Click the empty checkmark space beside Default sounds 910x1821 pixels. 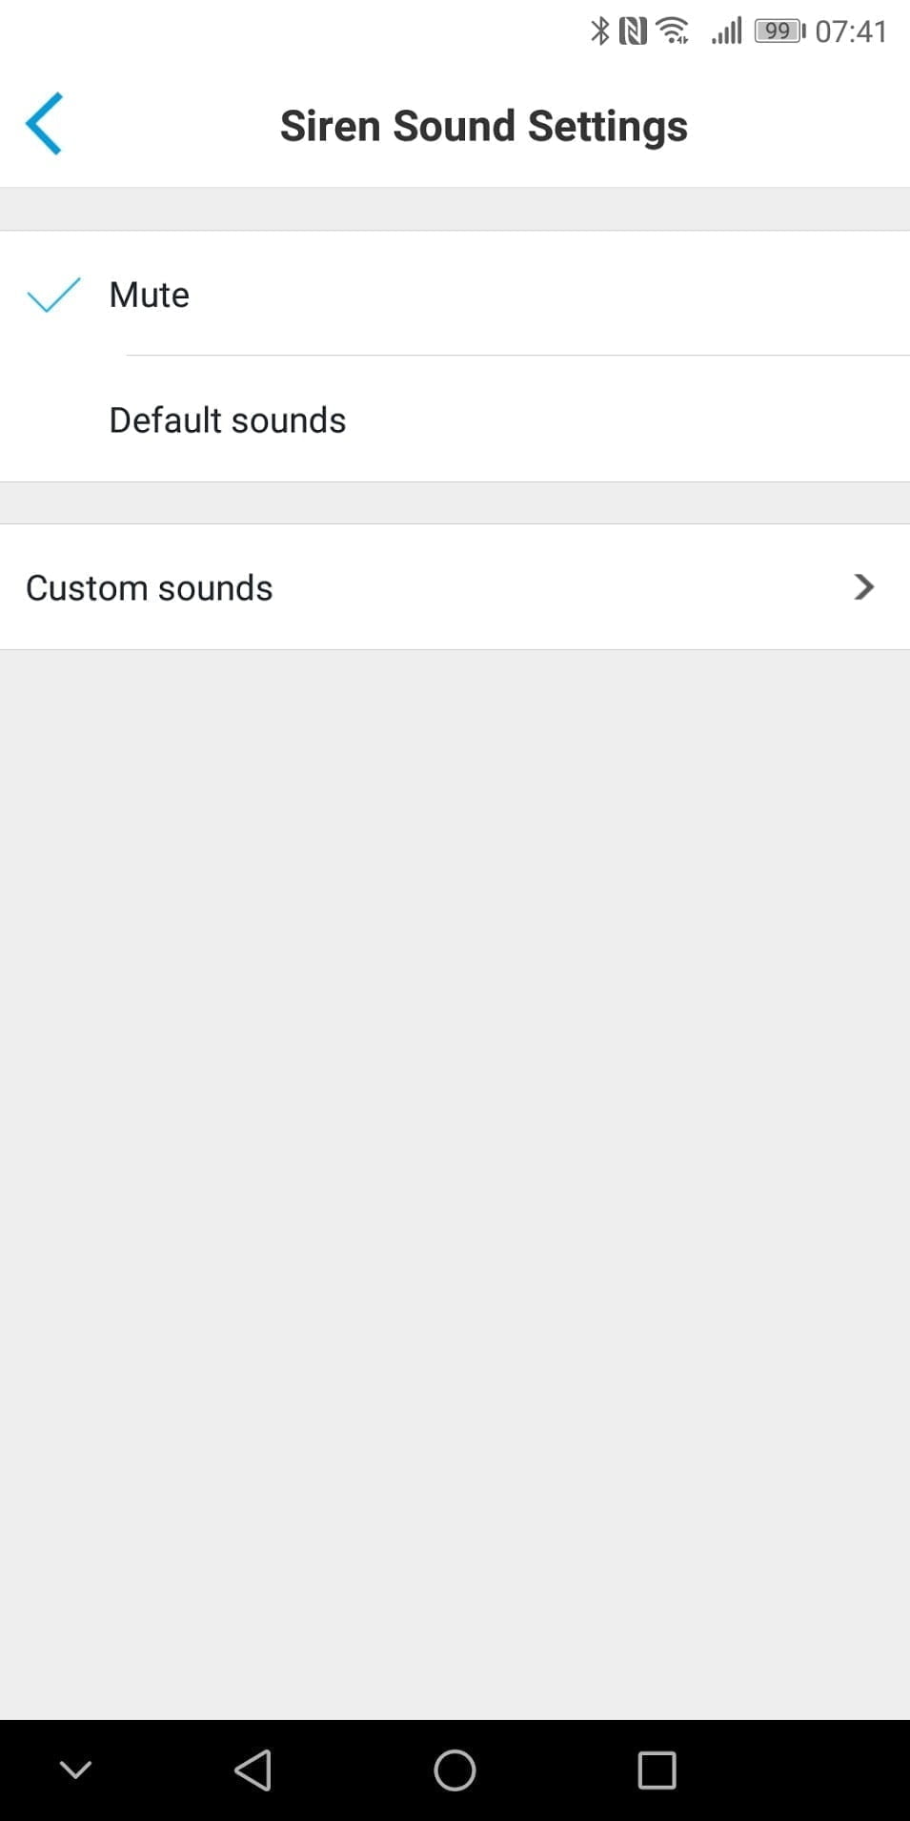coord(53,420)
